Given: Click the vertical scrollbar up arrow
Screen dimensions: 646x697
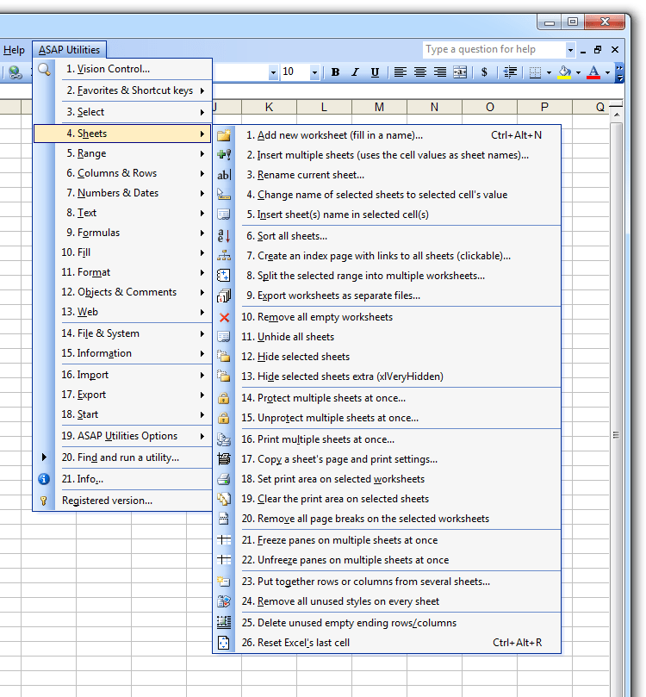Looking at the screenshot, I should click(617, 115).
